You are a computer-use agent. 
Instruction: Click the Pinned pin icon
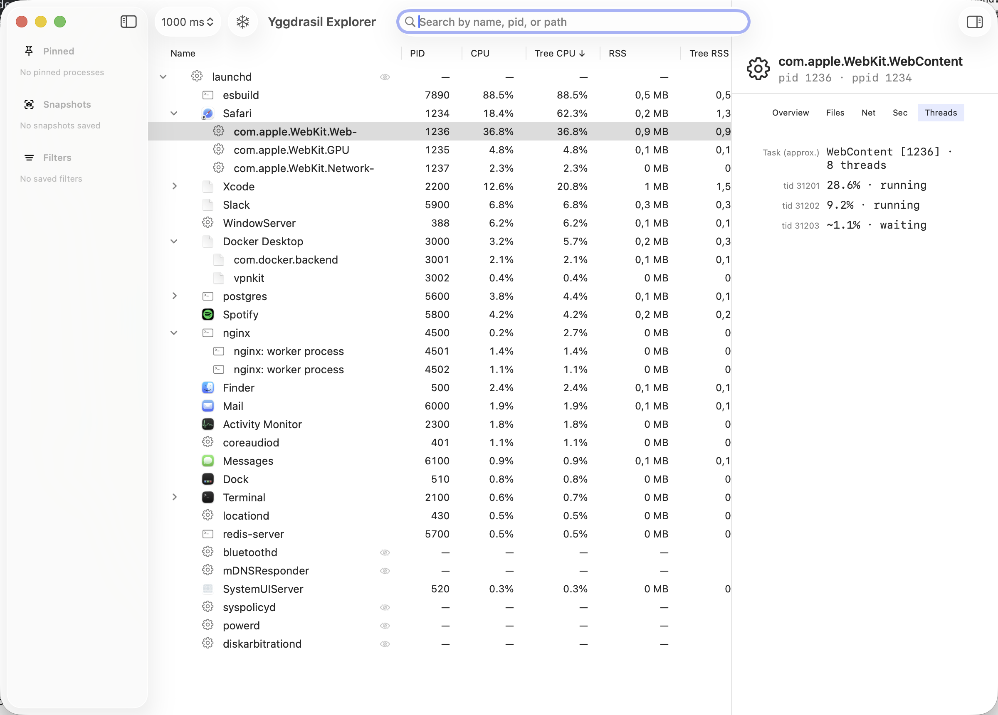(x=29, y=51)
